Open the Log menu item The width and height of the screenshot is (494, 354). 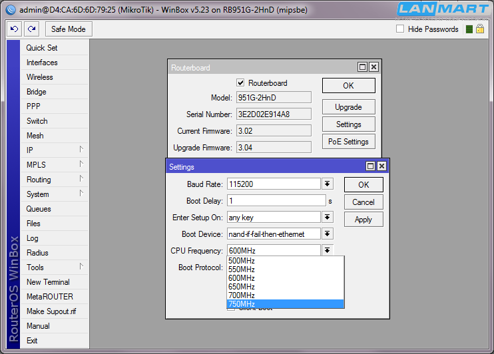pos(54,238)
